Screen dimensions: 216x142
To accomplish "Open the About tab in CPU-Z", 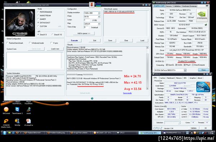I will pos(200,78).
